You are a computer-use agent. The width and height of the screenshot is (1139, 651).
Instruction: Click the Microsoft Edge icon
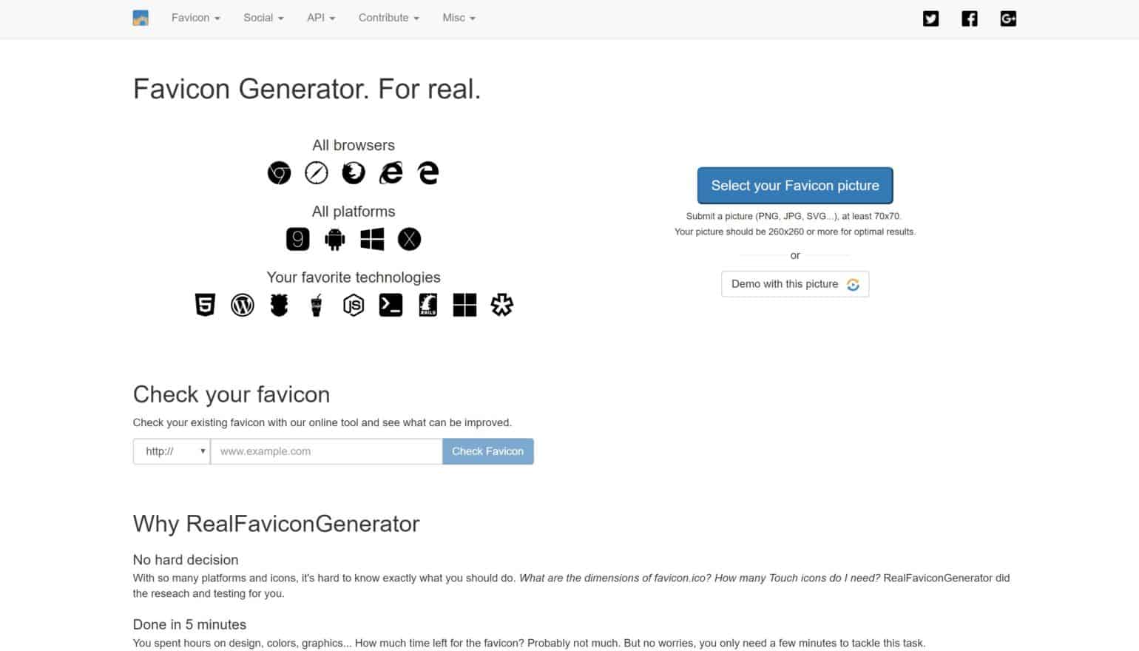point(428,172)
